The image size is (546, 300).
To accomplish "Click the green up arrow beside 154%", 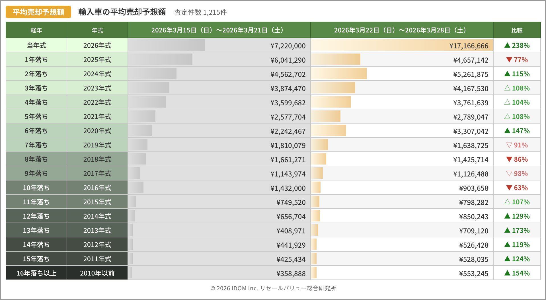I will 507,273.
